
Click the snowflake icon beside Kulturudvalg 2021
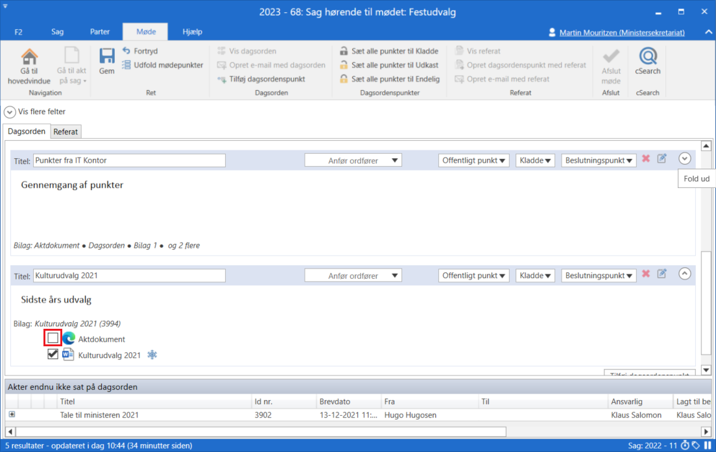[x=152, y=355]
